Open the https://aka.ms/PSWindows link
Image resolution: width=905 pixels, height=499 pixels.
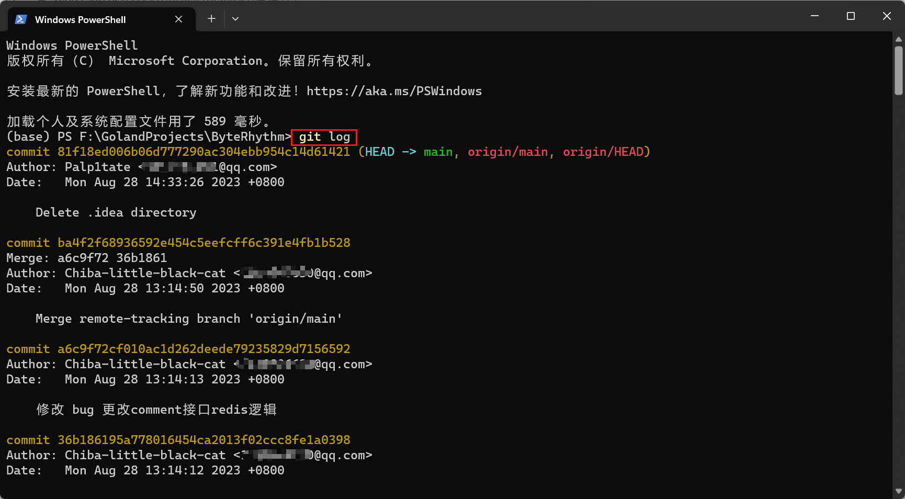coord(394,92)
